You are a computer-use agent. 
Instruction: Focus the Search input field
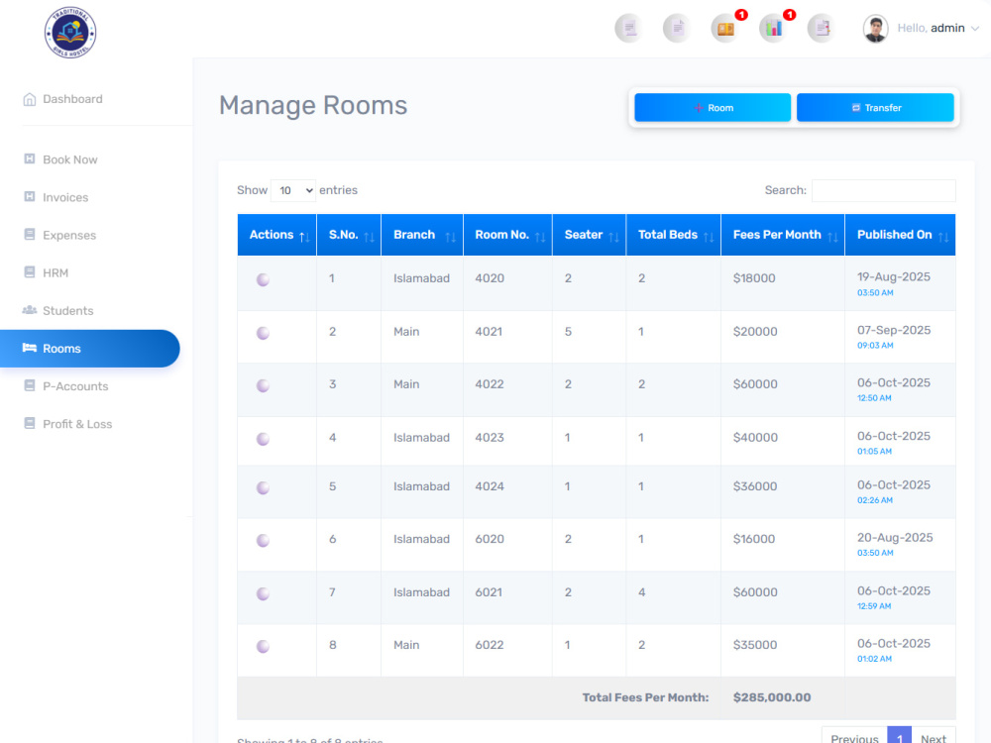point(884,191)
